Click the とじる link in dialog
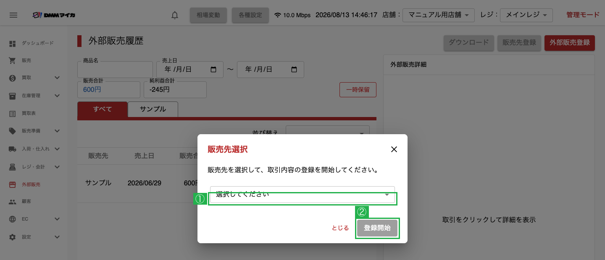 [340, 228]
